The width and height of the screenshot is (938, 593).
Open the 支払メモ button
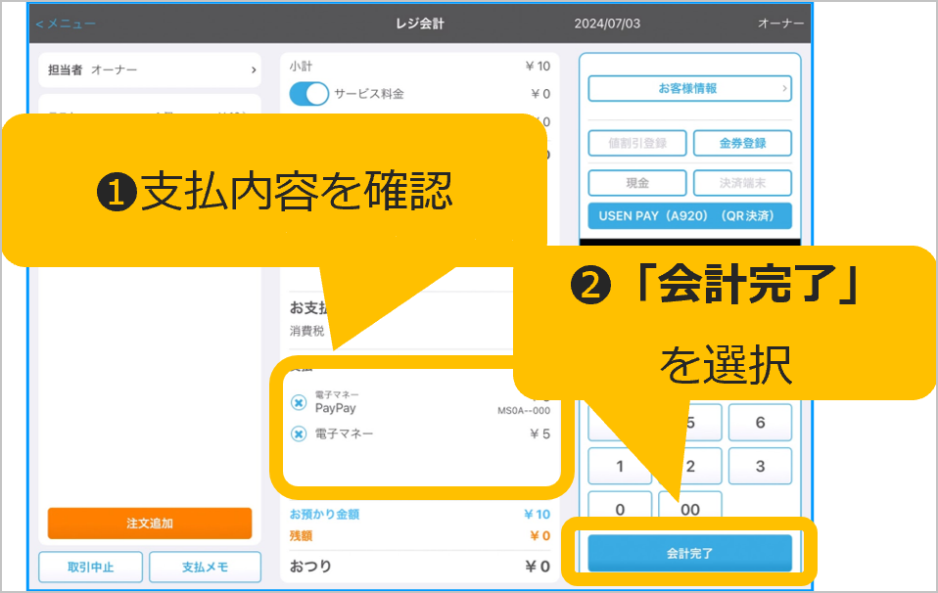[x=206, y=568]
